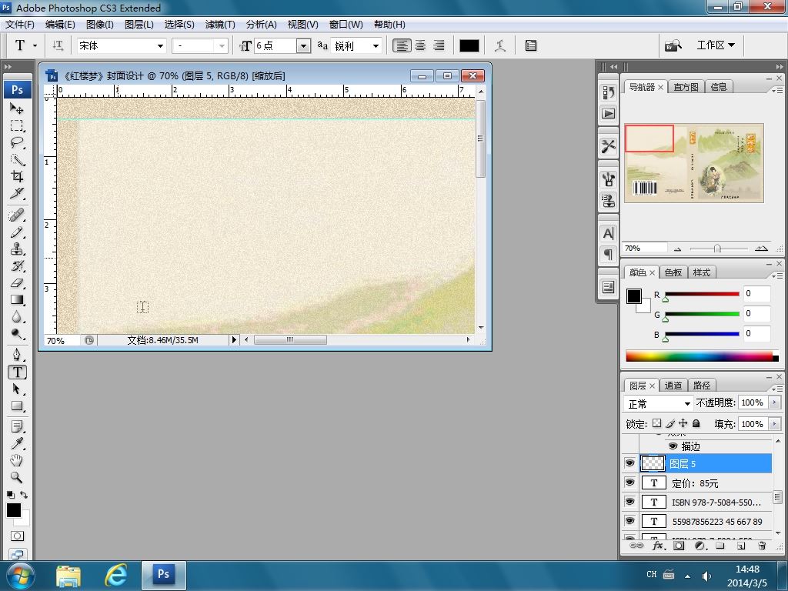Toggle lock position

(683, 423)
